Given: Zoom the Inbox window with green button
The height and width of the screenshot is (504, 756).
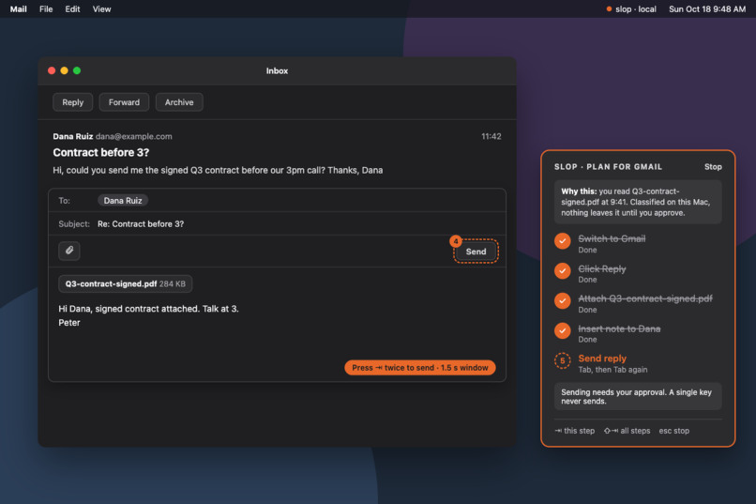Looking at the screenshot, I should pyautogui.click(x=77, y=71).
